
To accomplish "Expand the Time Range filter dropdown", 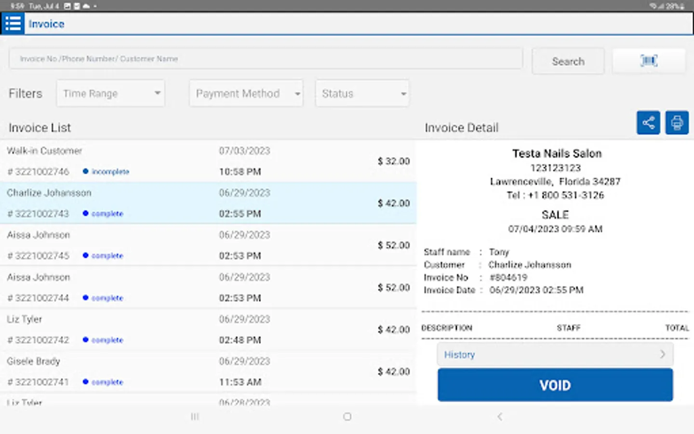I will [111, 94].
